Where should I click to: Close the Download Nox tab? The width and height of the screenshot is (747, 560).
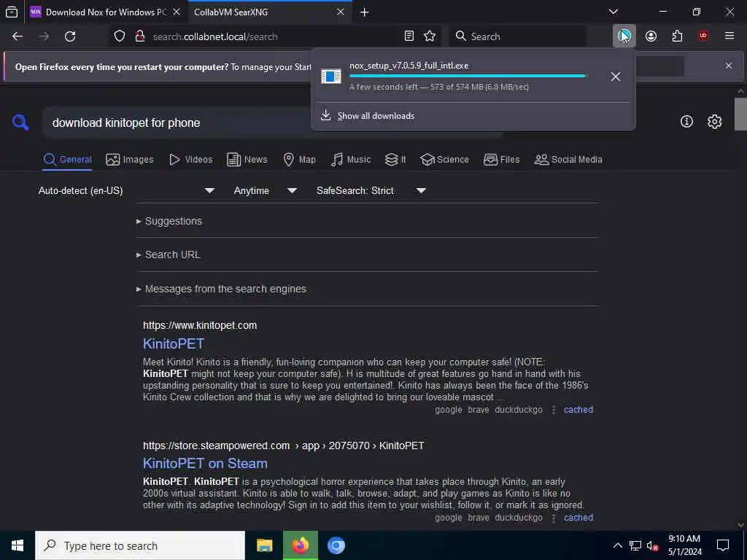[x=177, y=12]
